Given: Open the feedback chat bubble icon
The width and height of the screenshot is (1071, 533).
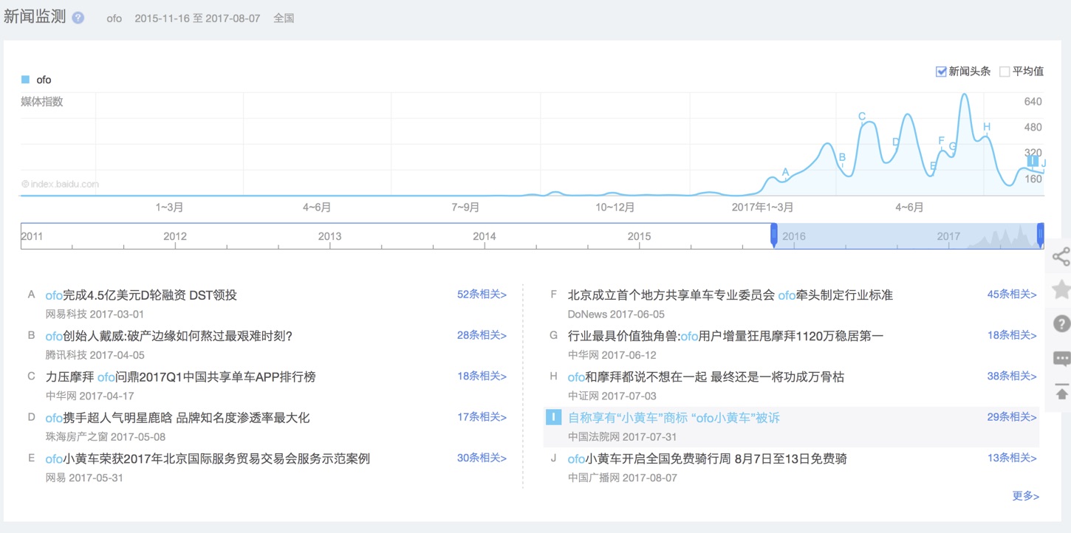Looking at the screenshot, I should (1061, 359).
